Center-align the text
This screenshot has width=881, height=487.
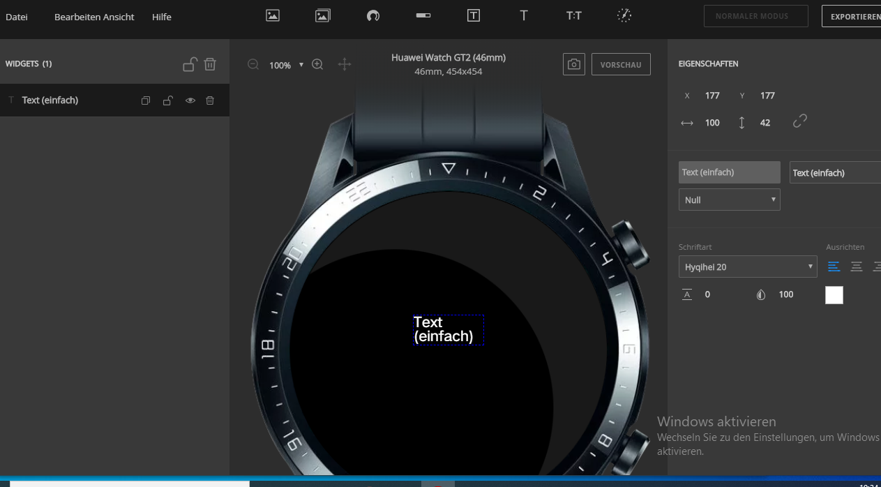point(857,267)
